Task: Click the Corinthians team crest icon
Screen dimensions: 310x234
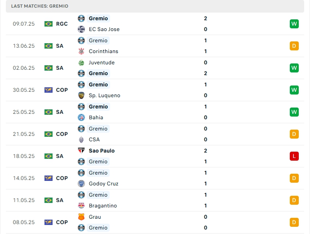Action: (81, 51)
